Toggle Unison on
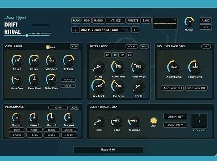 pyautogui.click(x=175, y=117)
